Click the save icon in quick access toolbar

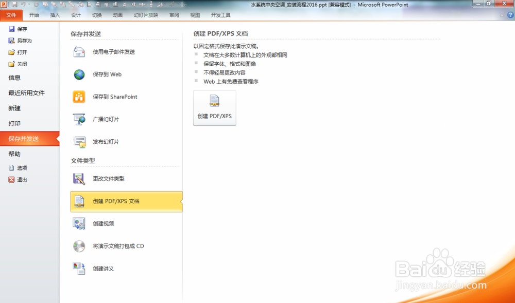14,5
